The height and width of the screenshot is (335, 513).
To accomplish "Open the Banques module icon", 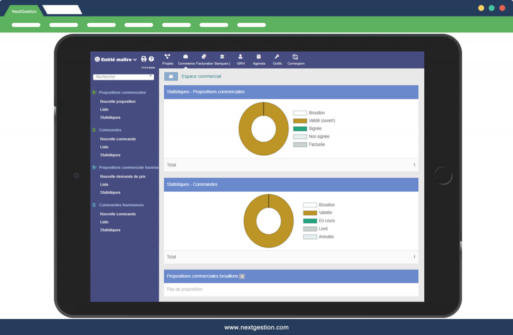I will 222,57.
